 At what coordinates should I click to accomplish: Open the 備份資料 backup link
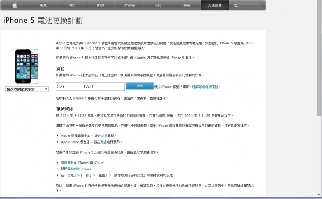(x=67, y=163)
